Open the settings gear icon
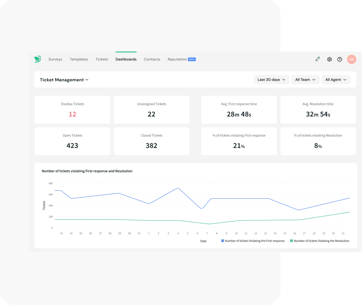This screenshot has width=362, height=305. 329,59
